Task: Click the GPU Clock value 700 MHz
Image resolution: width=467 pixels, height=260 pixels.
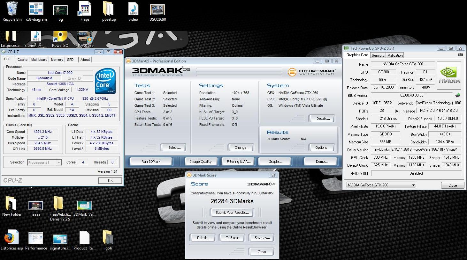Action: pyautogui.click(x=380, y=157)
